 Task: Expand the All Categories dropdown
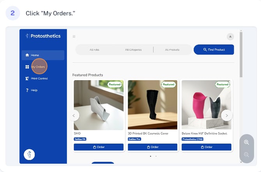[133, 49]
